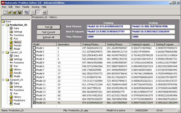The image size is (181, 113).
Task: Select the Runs root folder
Action: pyautogui.click(x=8, y=21)
